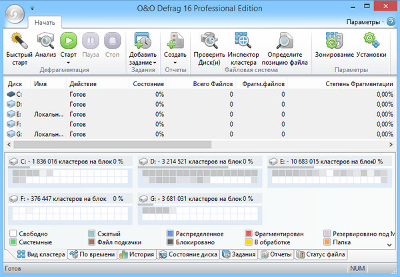The width and height of the screenshot is (400, 277).
Task: Open the blue help question mark icon
Action: (391, 22)
